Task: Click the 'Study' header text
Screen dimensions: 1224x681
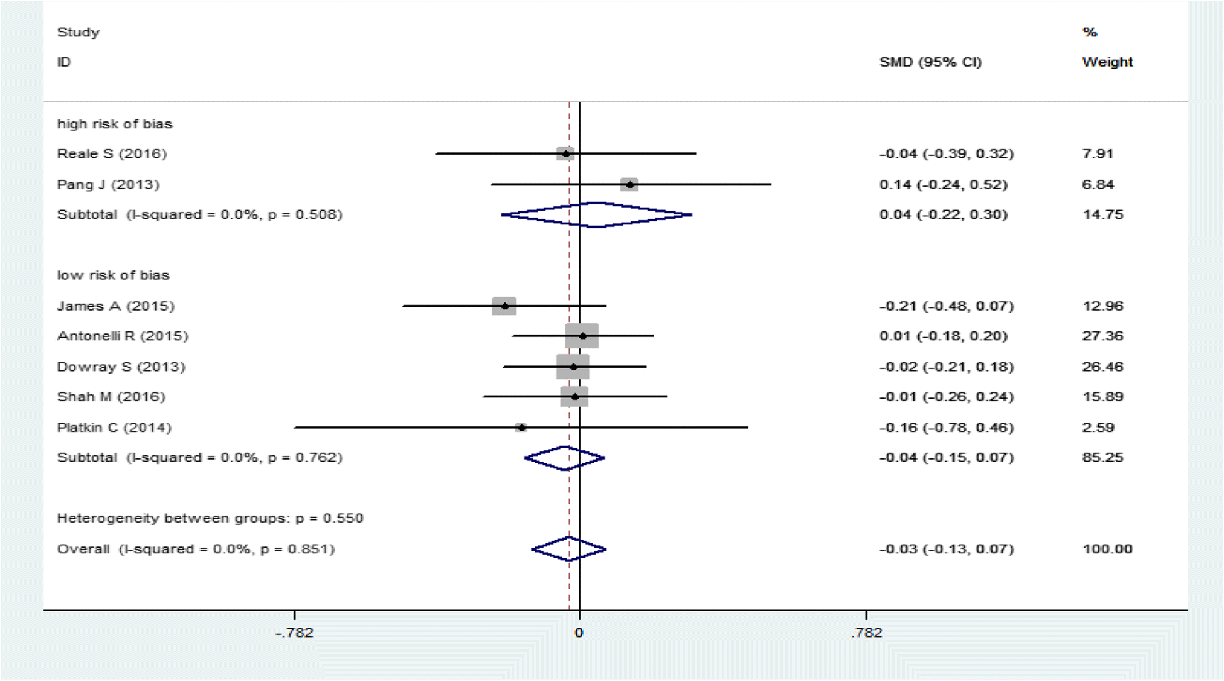Action: point(79,32)
